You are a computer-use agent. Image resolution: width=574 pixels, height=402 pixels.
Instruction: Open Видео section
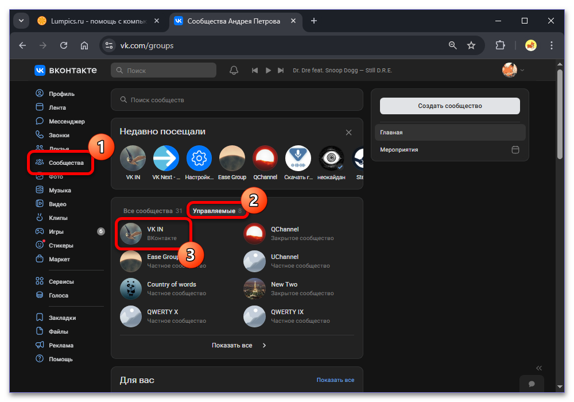pos(51,204)
